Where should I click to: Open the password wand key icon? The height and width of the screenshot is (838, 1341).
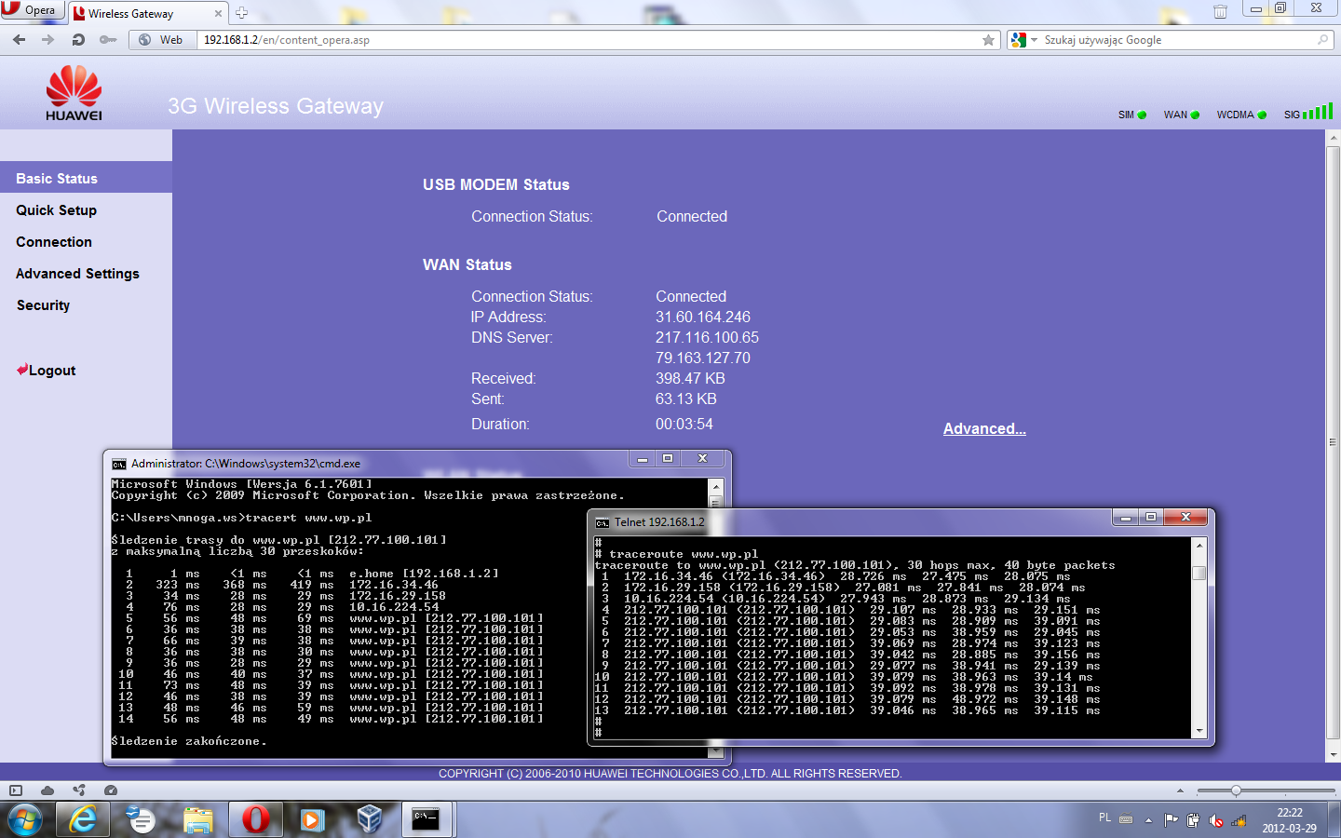click(108, 40)
